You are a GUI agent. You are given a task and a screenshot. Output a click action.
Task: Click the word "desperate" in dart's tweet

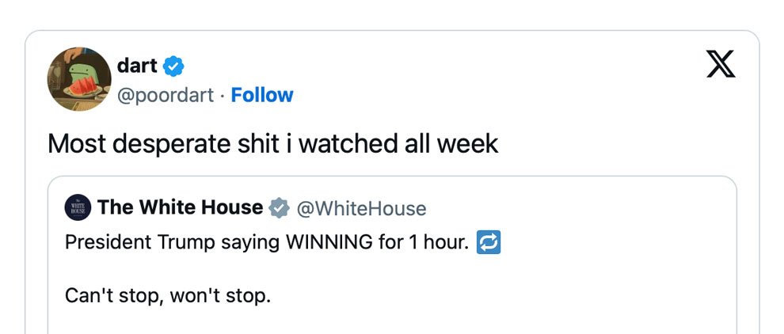click(170, 145)
